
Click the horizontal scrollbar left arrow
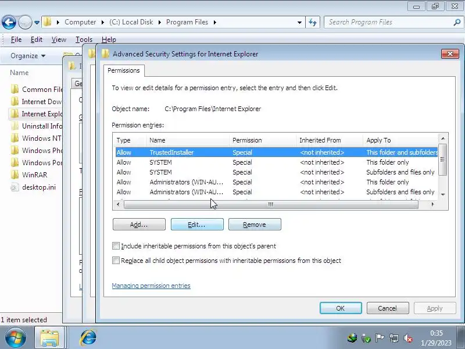click(x=118, y=205)
